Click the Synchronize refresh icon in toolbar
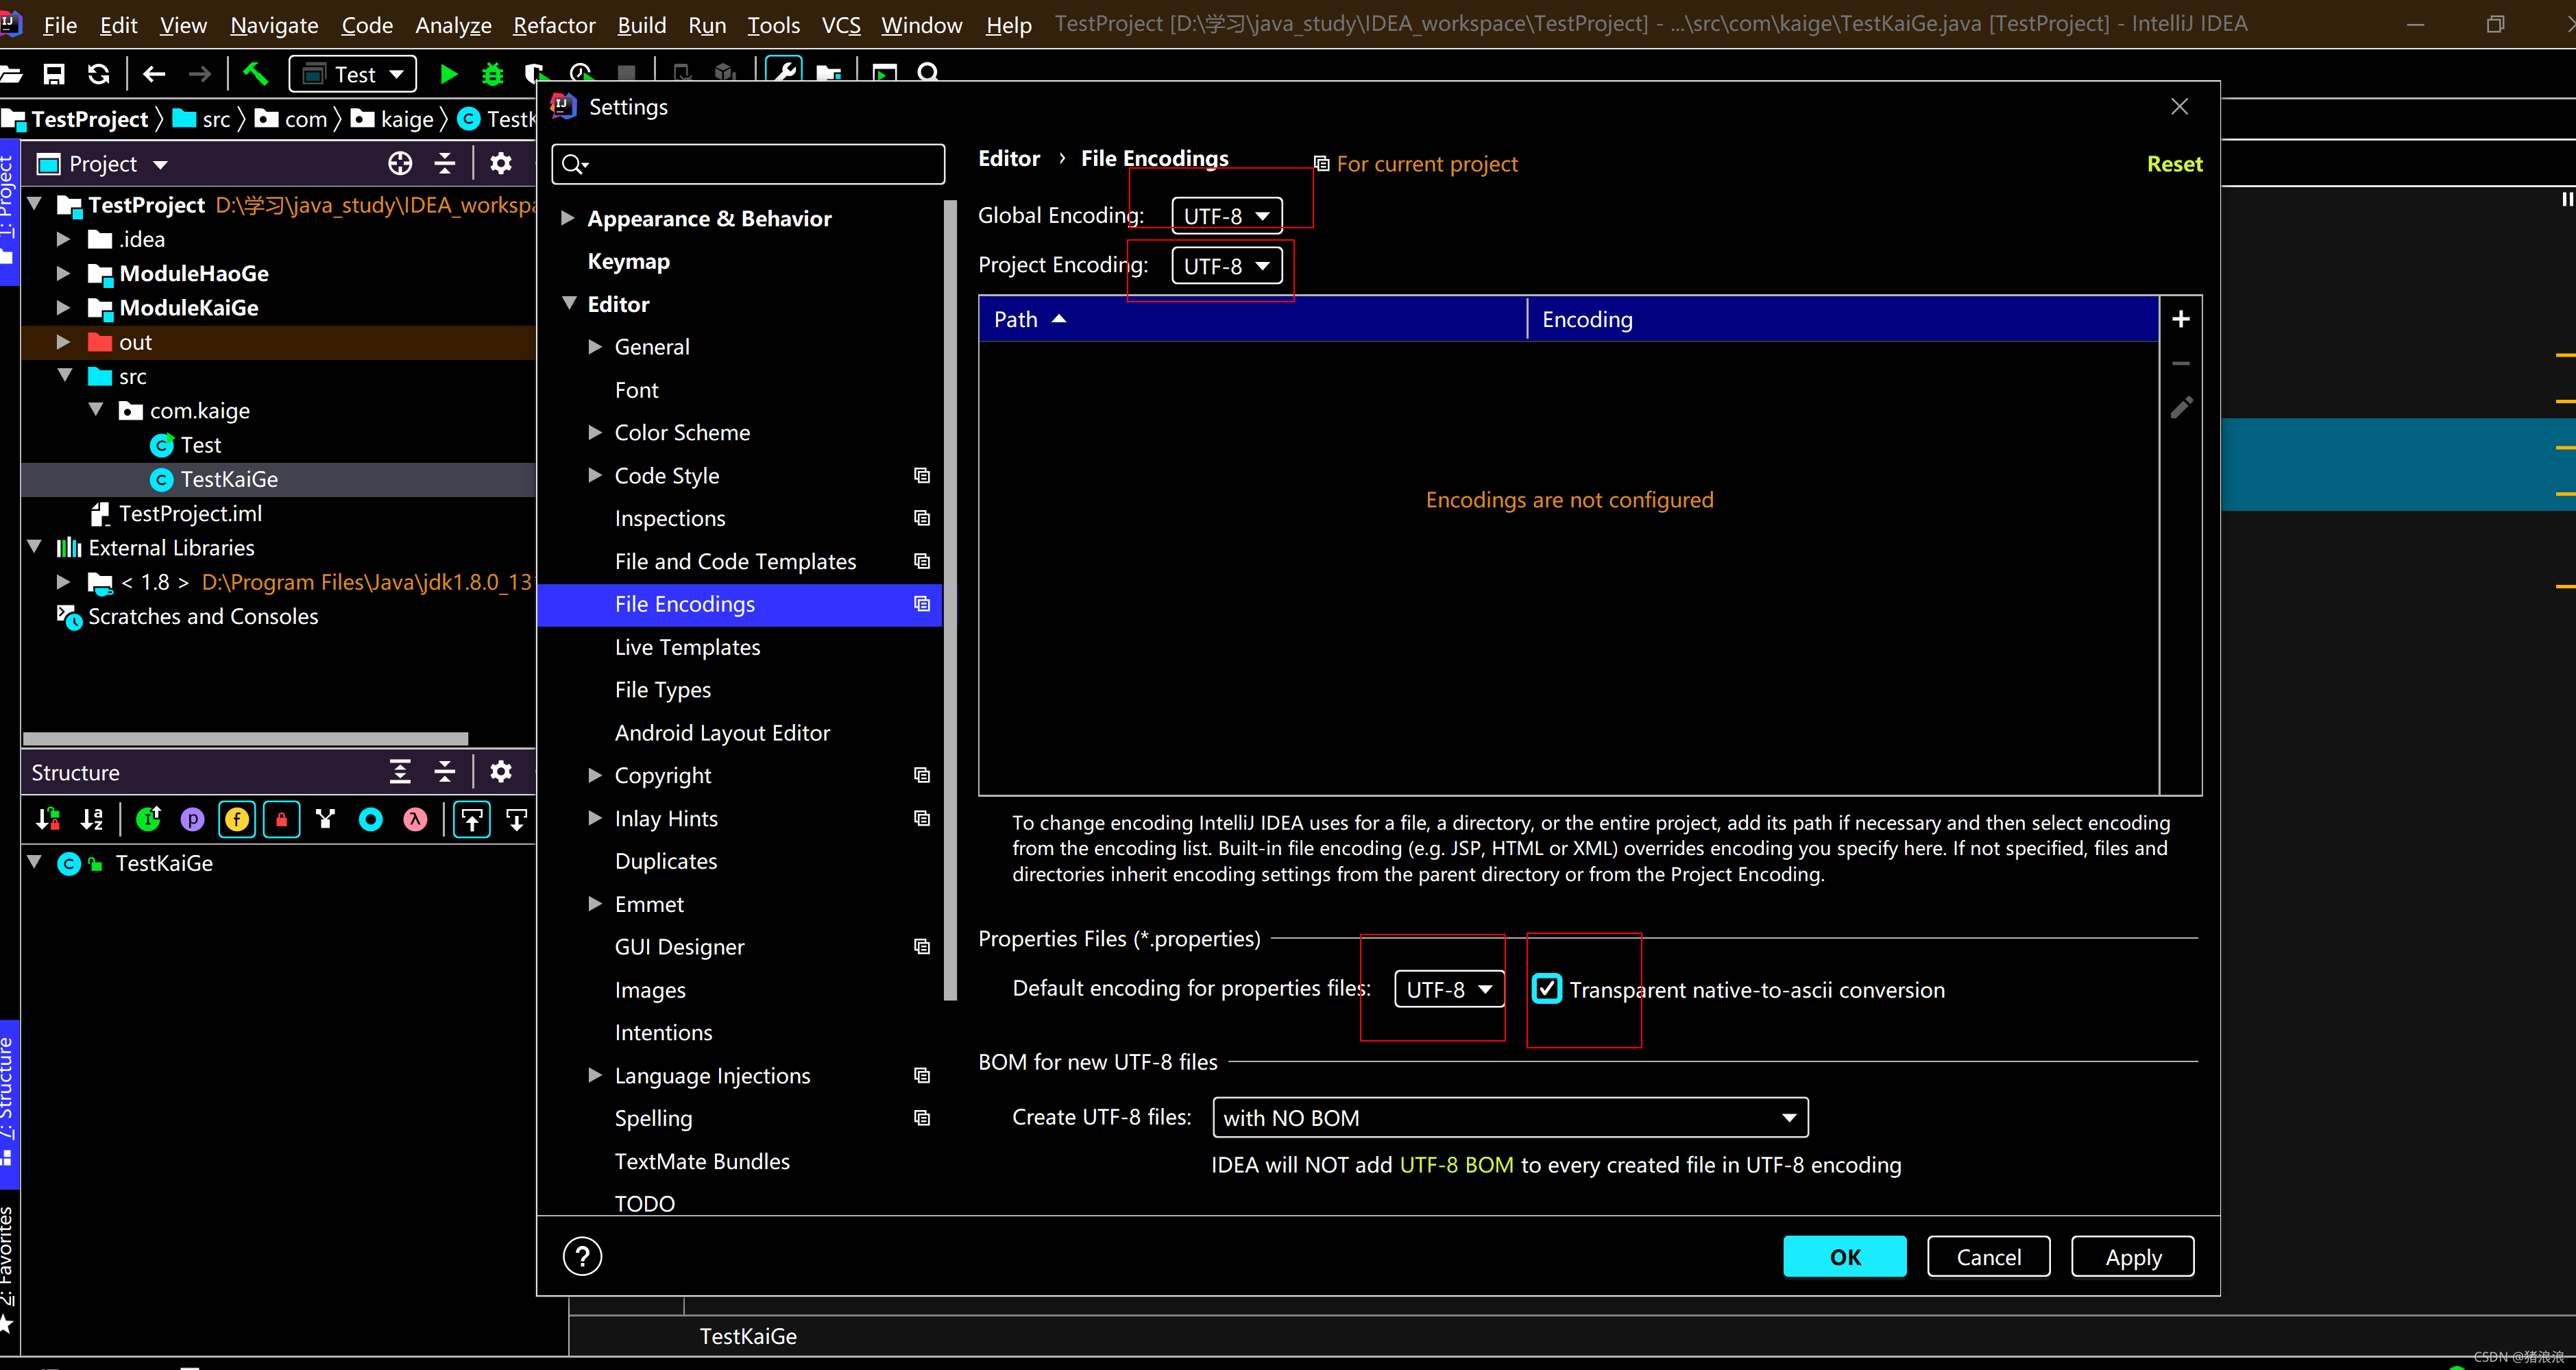This screenshot has width=2576, height=1370. [98, 74]
